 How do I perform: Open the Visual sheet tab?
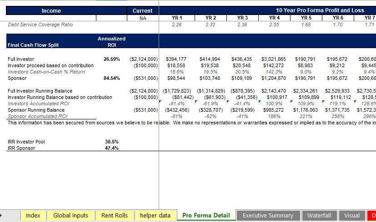point(352,215)
